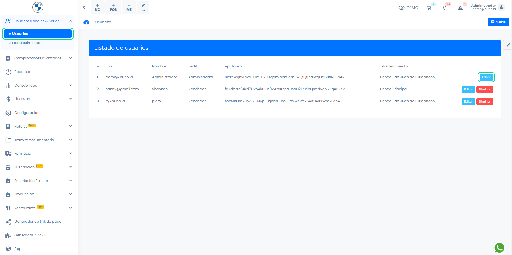Delete user Shannen with Eliminar
Screen dimensions: 512x255
[x=484, y=89]
